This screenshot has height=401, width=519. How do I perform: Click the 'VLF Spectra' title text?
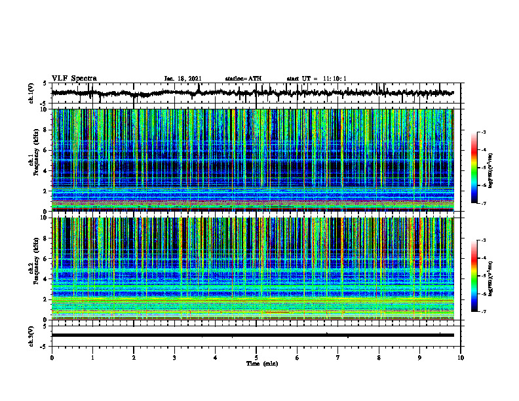pyautogui.click(x=74, y=79)
